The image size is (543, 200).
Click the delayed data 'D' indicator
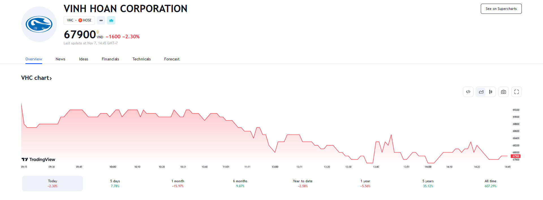pos(98,32)
